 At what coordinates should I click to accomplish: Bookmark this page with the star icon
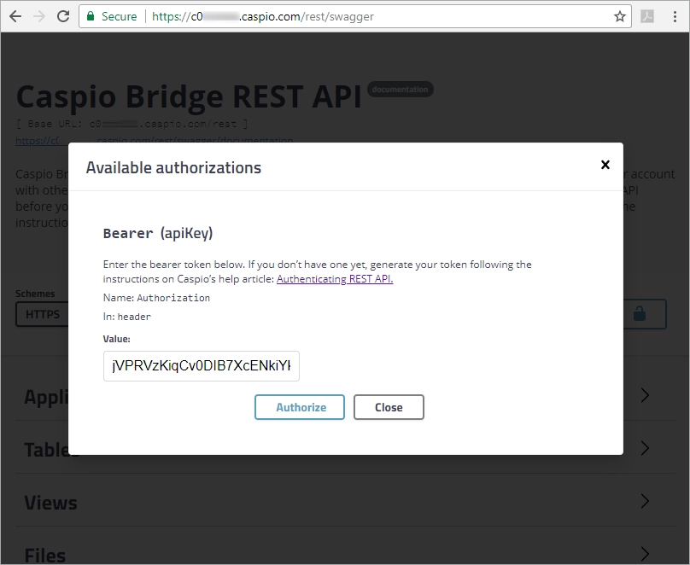620,17
